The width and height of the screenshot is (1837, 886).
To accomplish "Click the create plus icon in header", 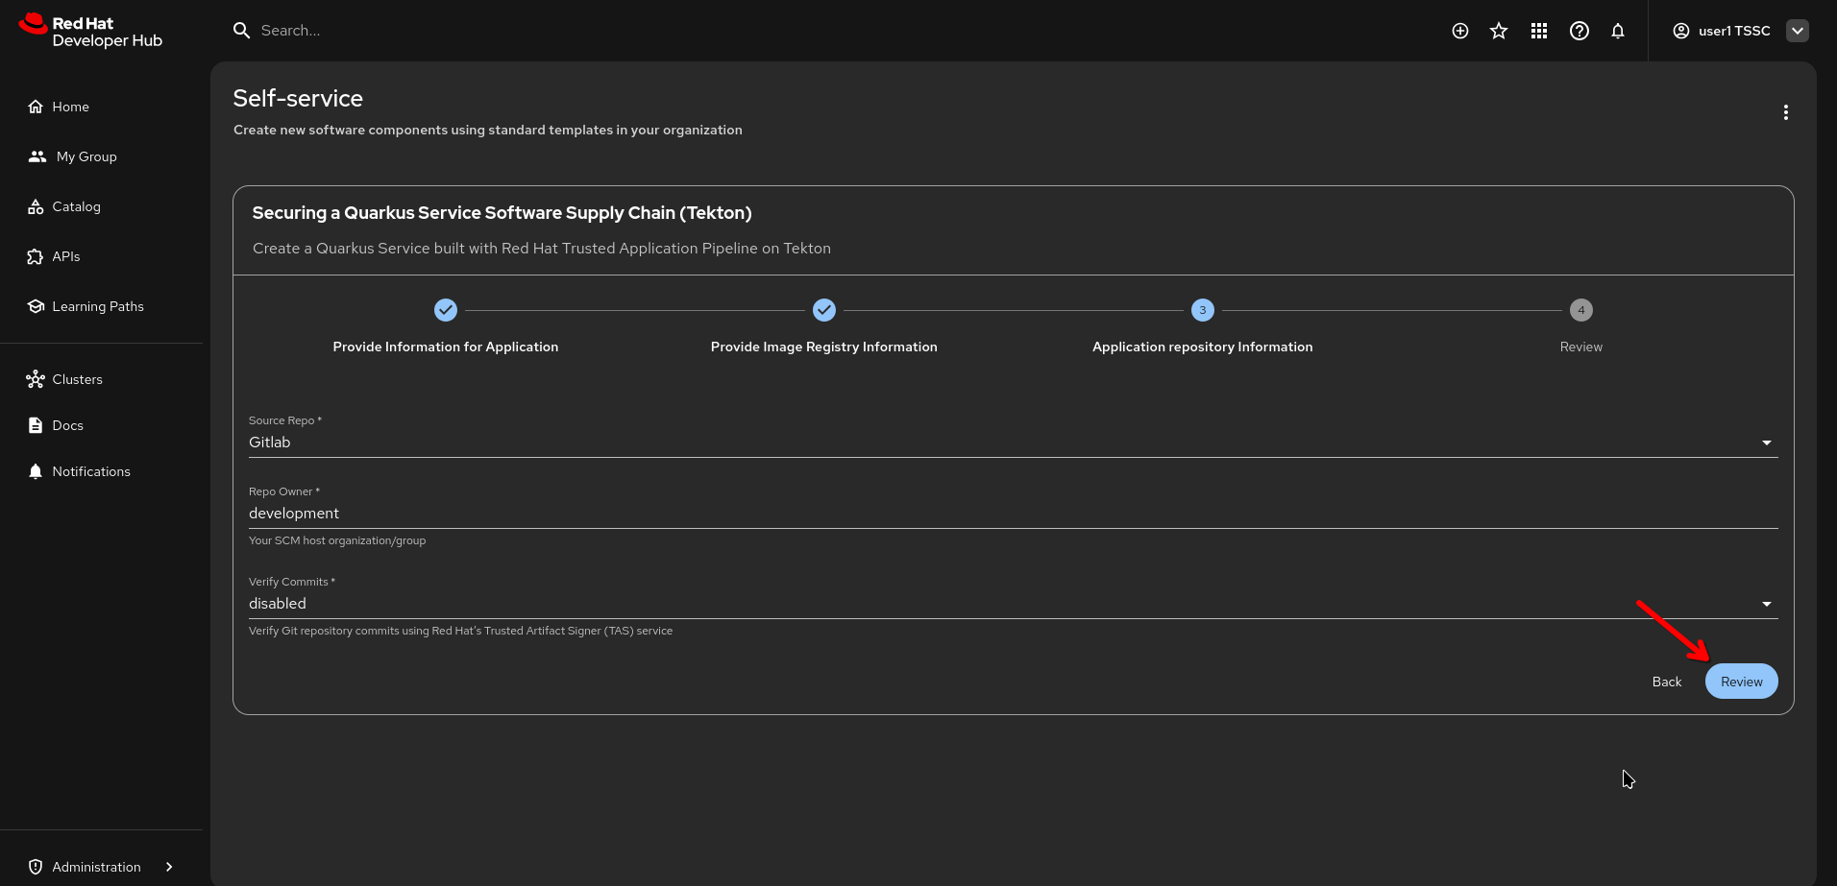I will tap(1459, 31).
